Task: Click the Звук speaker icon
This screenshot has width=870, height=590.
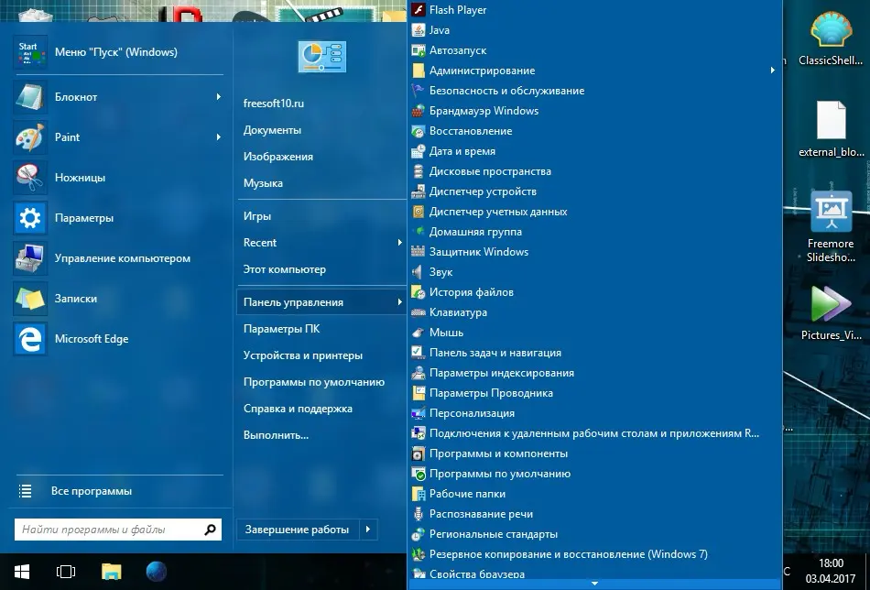Action: [419, 272]
